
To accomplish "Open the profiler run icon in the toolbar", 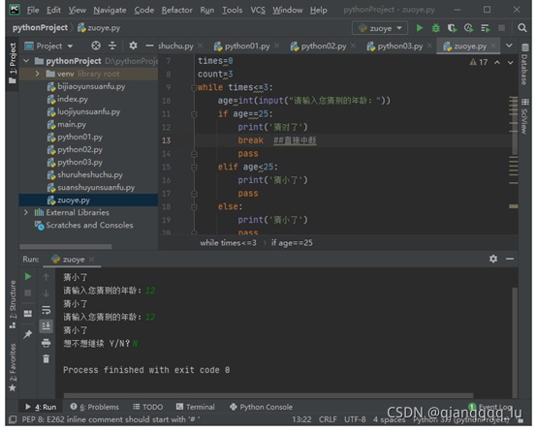I will pos(468,28).
